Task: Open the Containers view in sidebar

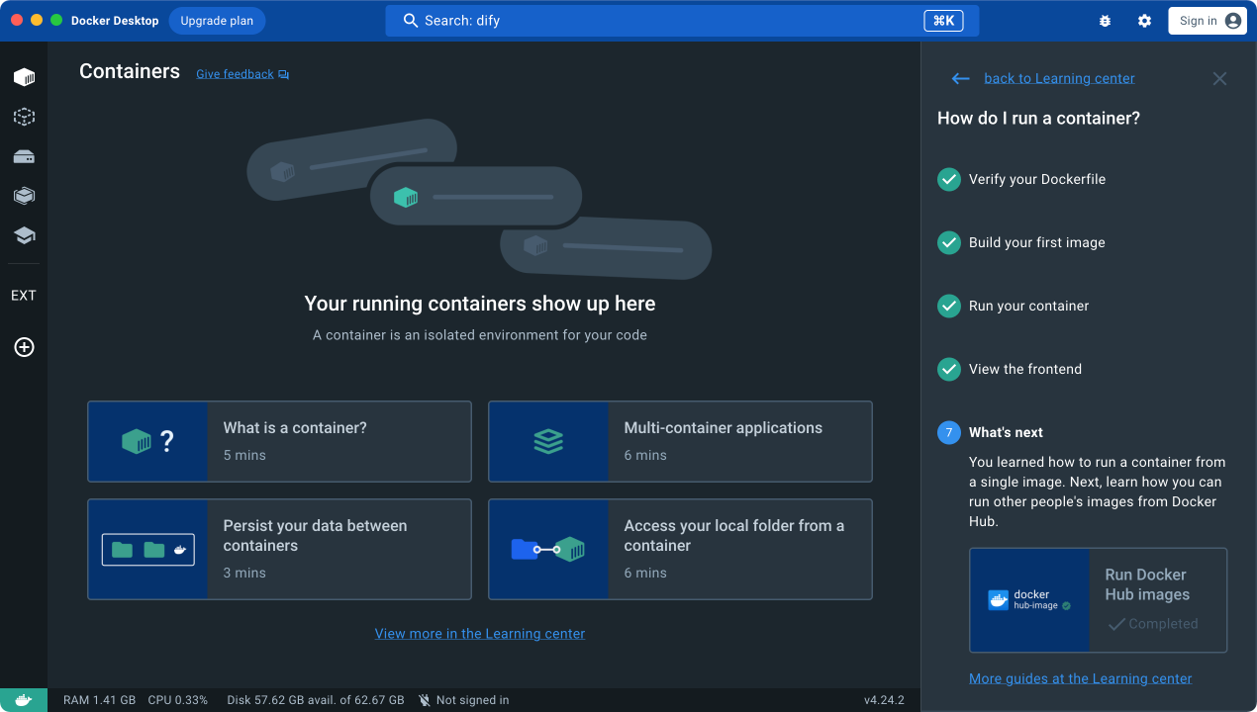Action: point(24,77)
